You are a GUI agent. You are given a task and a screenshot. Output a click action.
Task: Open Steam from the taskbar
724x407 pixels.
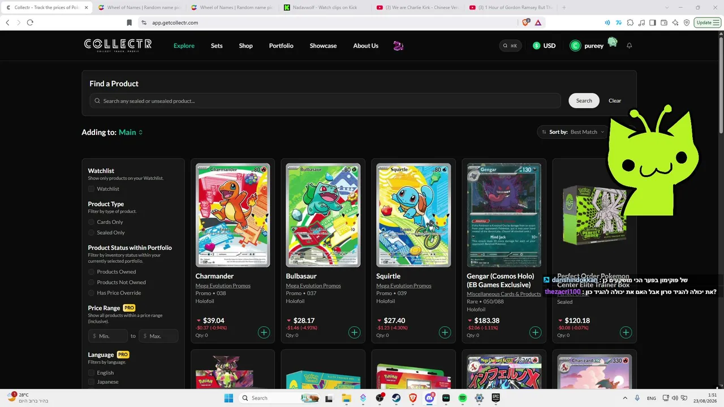(397, 398)
